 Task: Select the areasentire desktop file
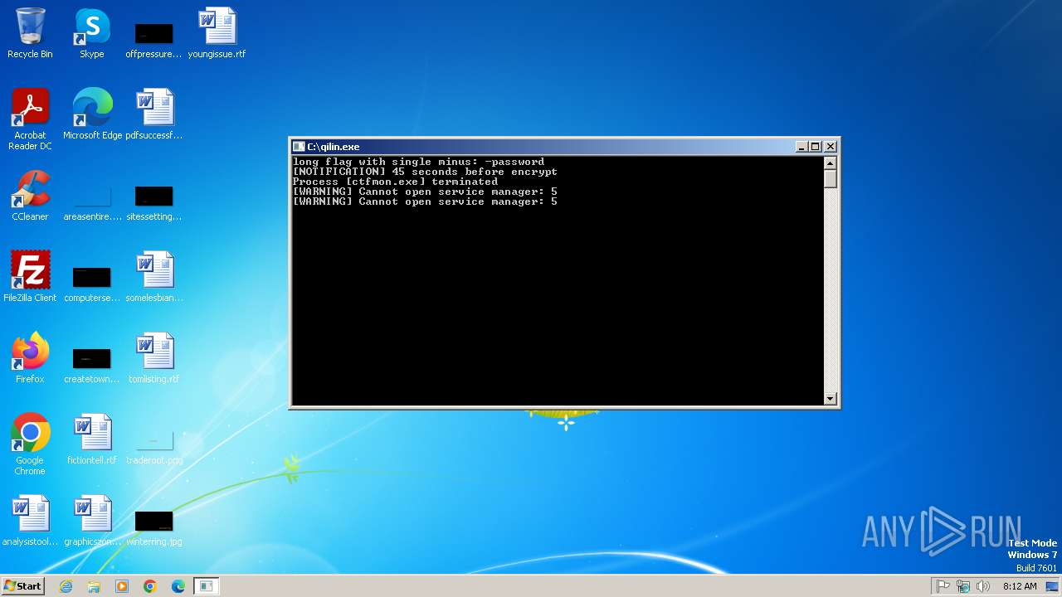92,201
